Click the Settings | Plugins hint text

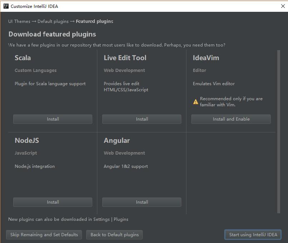tap(68, 219)
